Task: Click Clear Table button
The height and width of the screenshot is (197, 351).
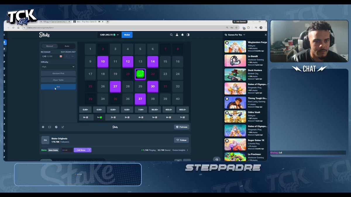Action: point(58,80)
